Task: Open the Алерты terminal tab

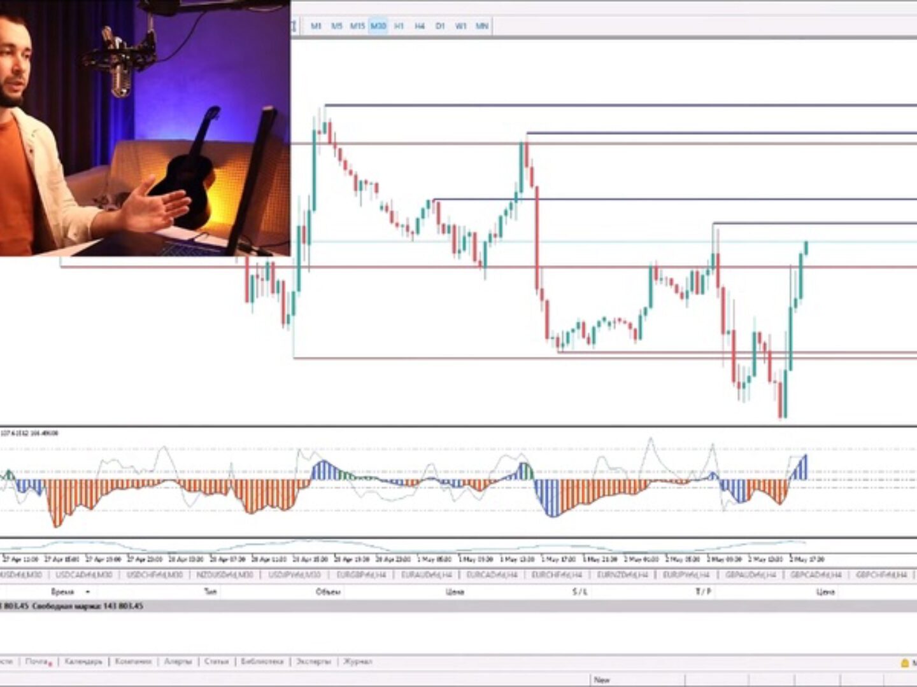Action: click(178, 662)
